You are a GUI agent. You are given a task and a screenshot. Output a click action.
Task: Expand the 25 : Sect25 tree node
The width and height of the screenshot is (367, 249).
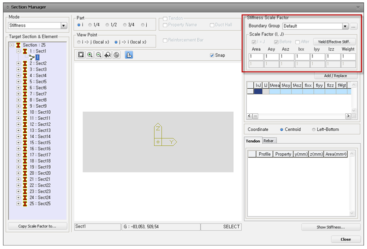click(18, 203)
